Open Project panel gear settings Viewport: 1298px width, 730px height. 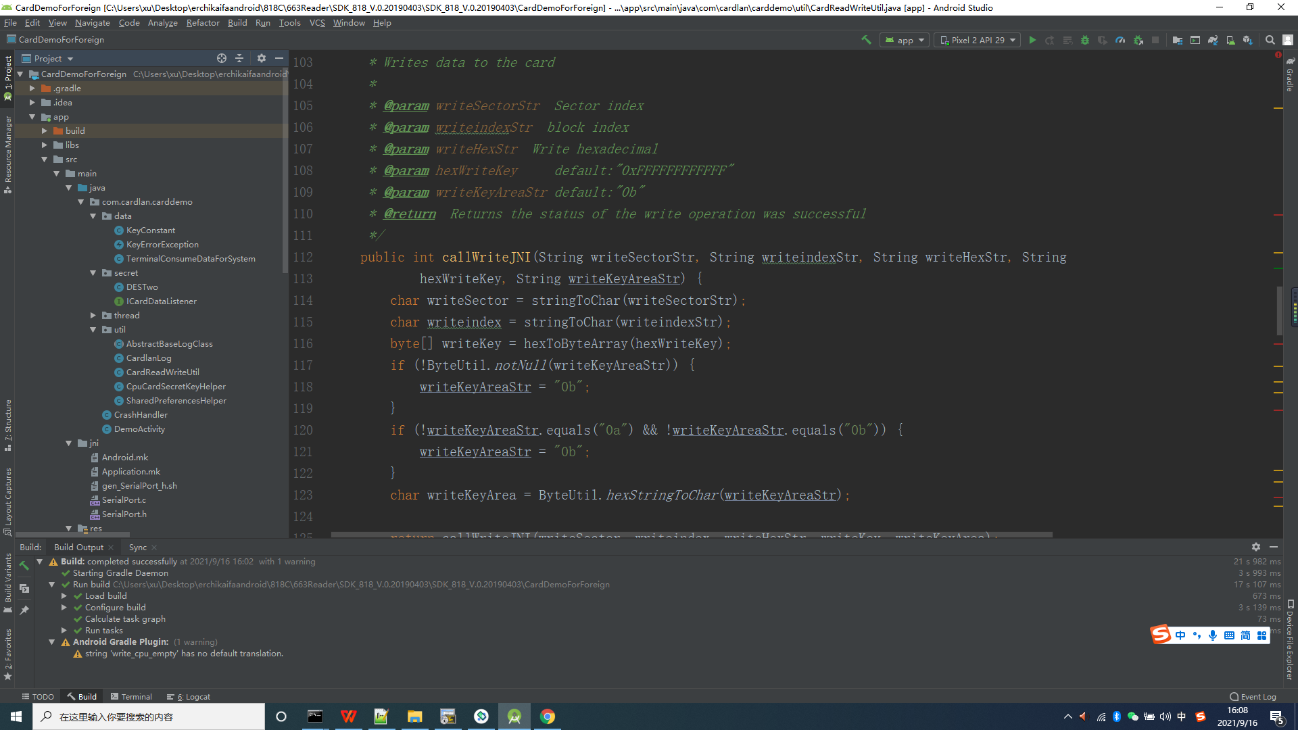pos(262,58)
